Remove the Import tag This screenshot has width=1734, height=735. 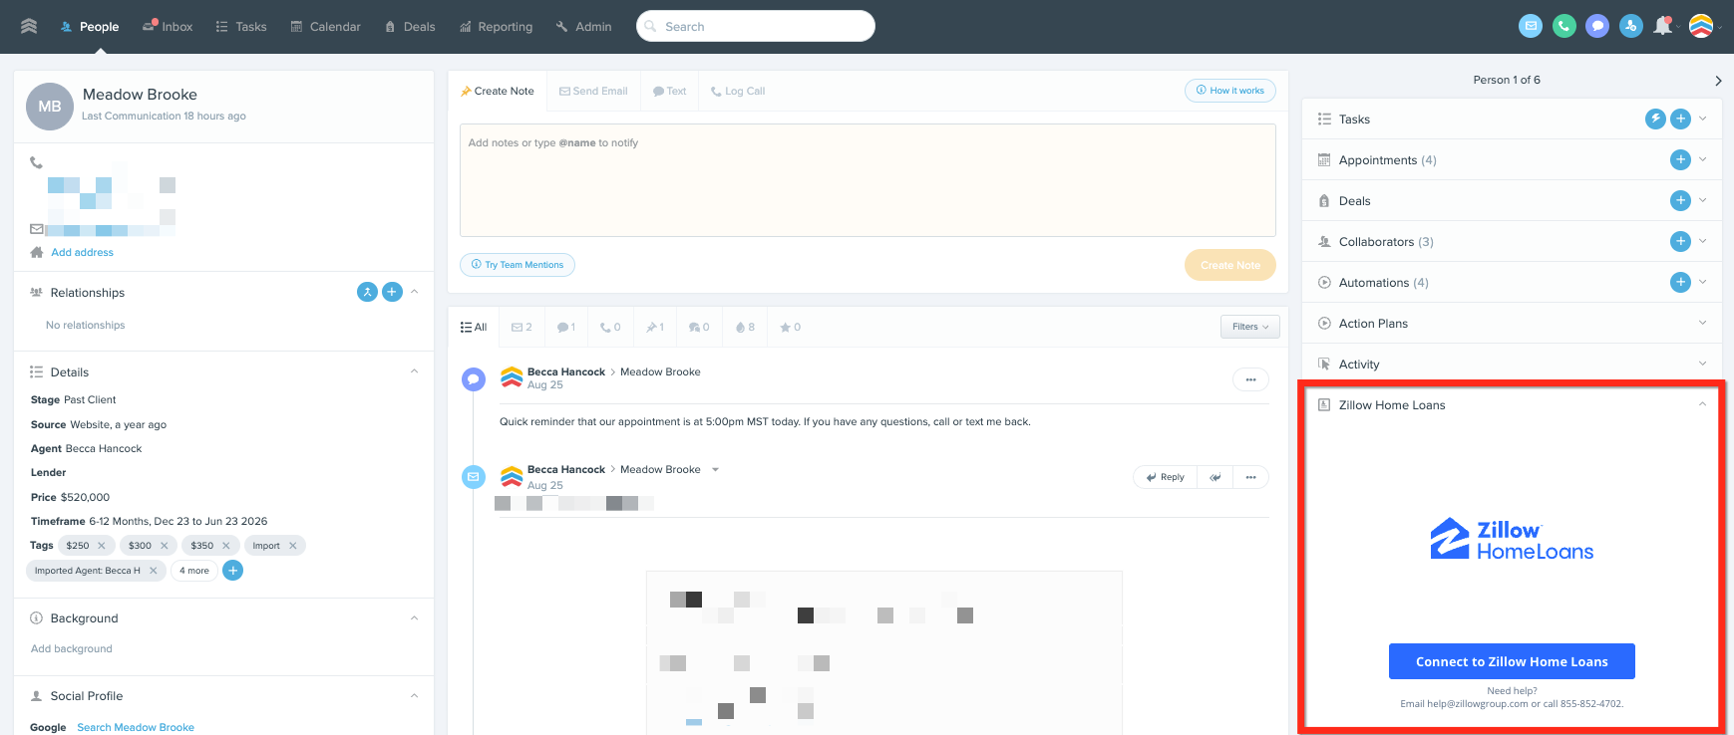pos(293,546)
